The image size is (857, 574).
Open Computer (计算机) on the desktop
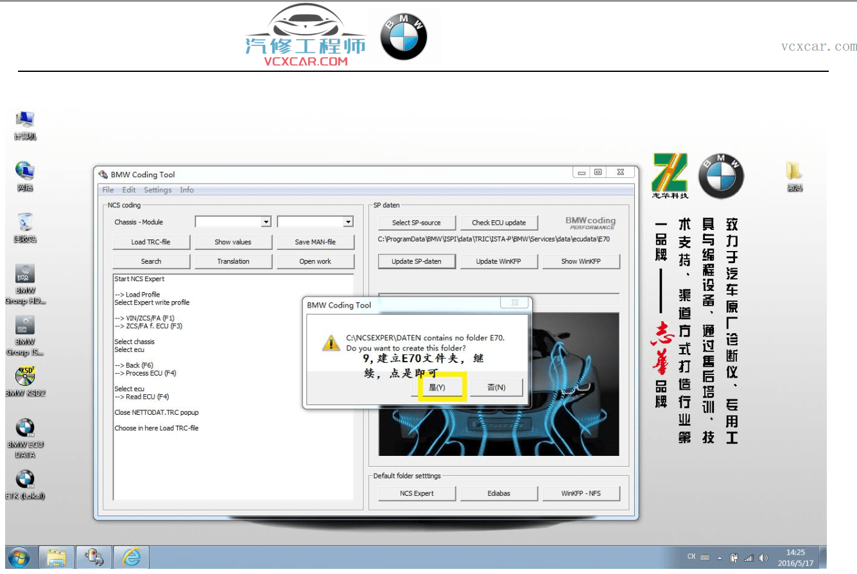24,119
